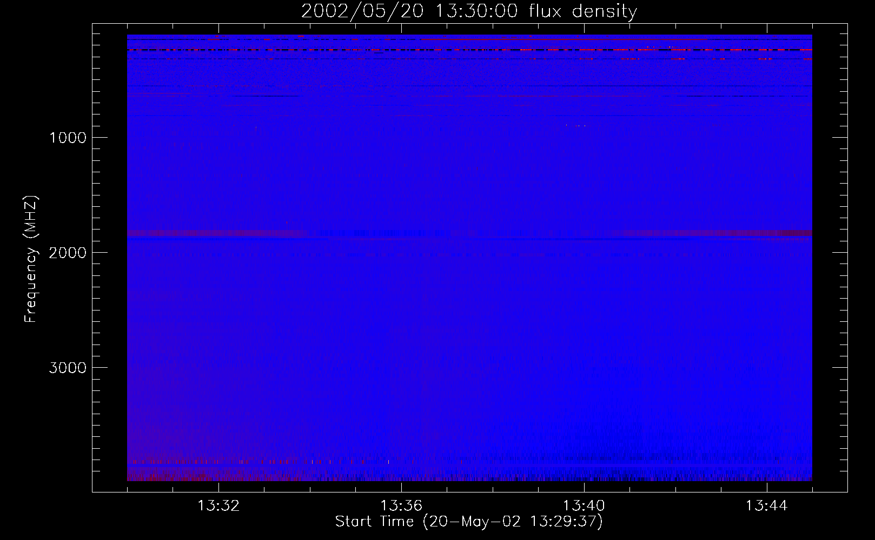
Task: Click the 2000 frequency tick label
Action: click(x=68, y=253)
